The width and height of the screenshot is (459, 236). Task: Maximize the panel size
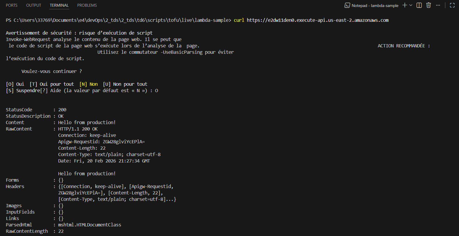tap(452, 5)
